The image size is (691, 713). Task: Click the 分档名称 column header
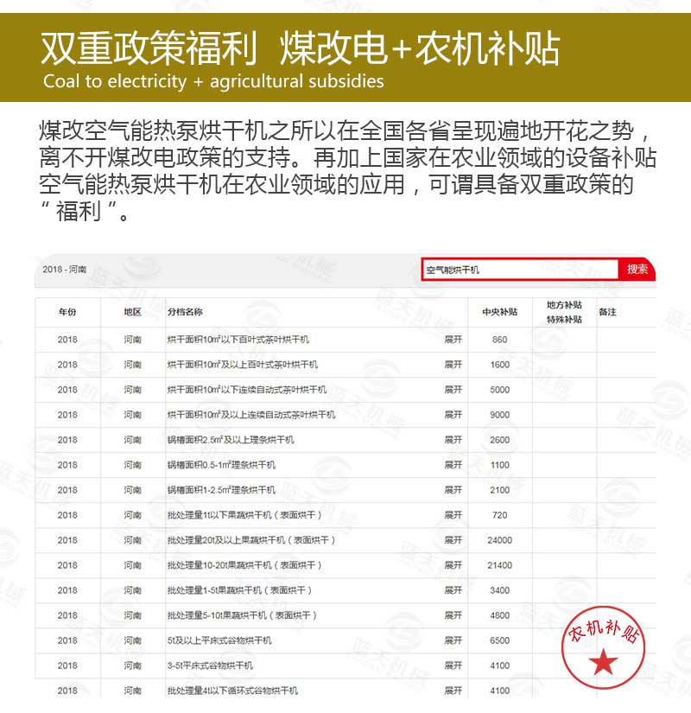click(x=186, y=313)
